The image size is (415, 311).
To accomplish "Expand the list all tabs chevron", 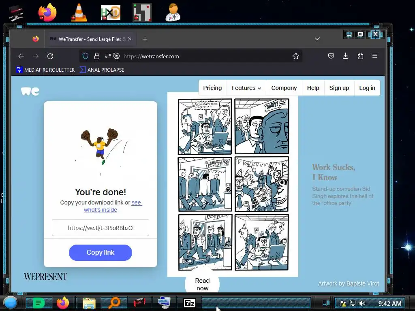I will [x=317, y=39].
